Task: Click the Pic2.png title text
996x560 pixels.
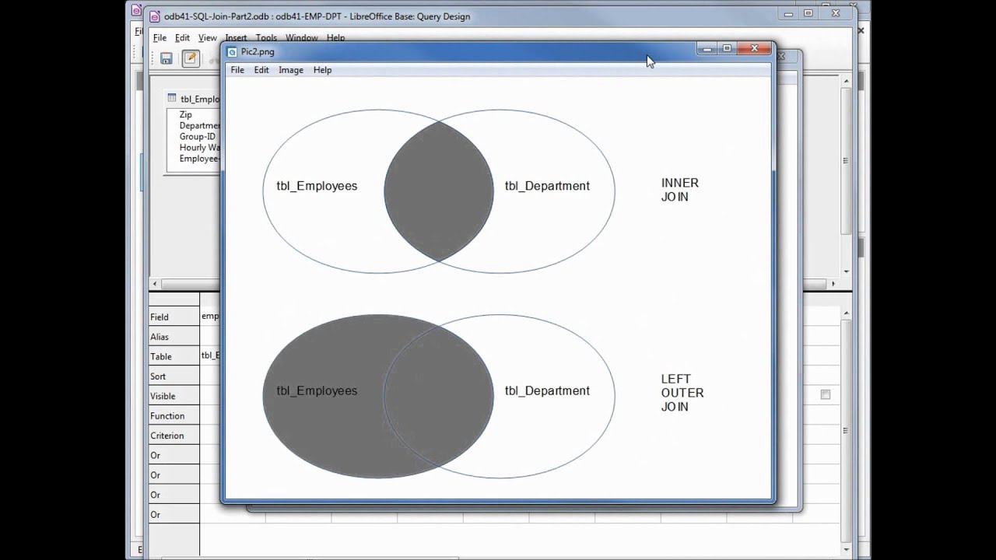Action: [258, 52]
